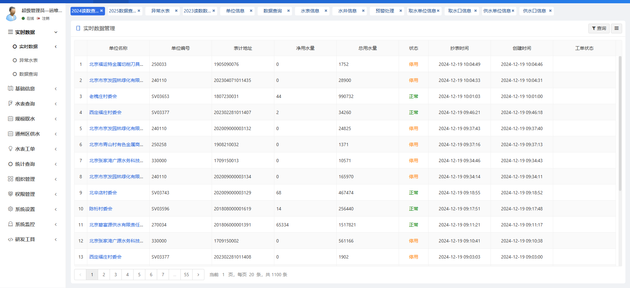The image size is (630, 288).
Task: Close the 2023读数数 tab
Action: [214, 11]
